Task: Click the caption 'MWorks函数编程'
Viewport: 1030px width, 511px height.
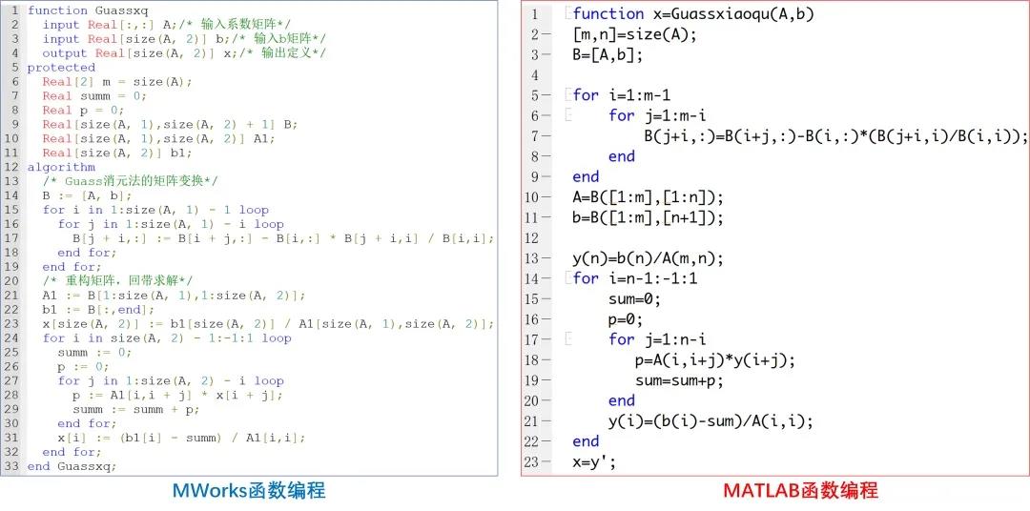Action: click(248, 490)
